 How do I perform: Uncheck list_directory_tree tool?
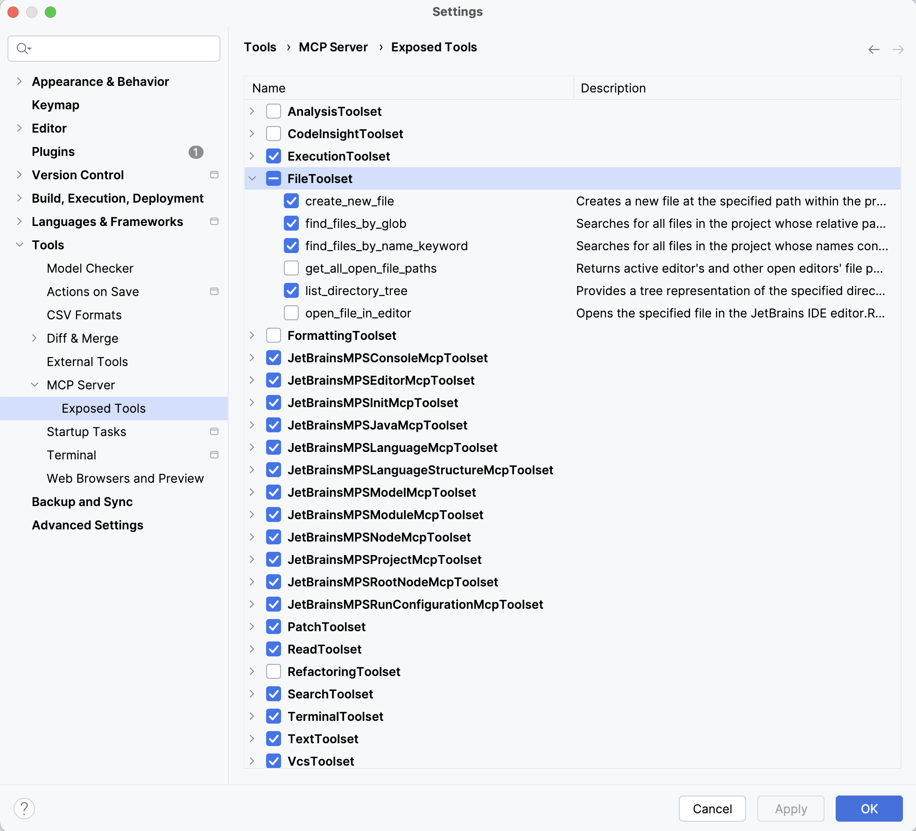(x=291, y=291)
